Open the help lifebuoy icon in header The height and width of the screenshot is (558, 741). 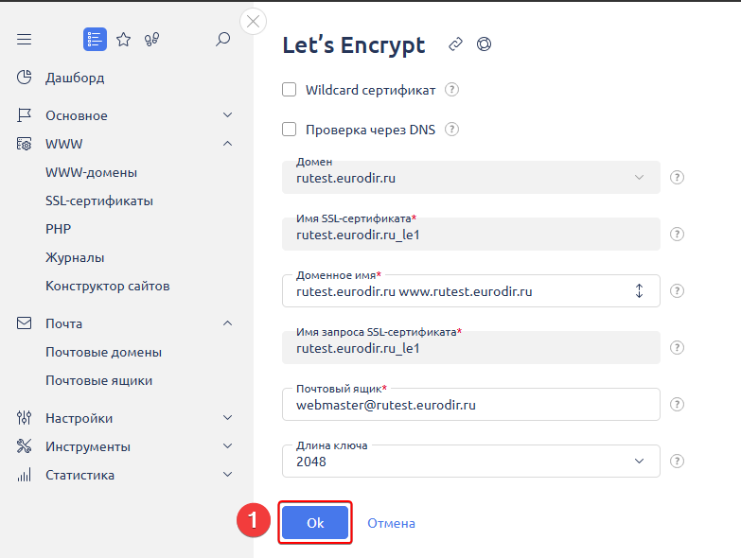click(x=484, y=44)
